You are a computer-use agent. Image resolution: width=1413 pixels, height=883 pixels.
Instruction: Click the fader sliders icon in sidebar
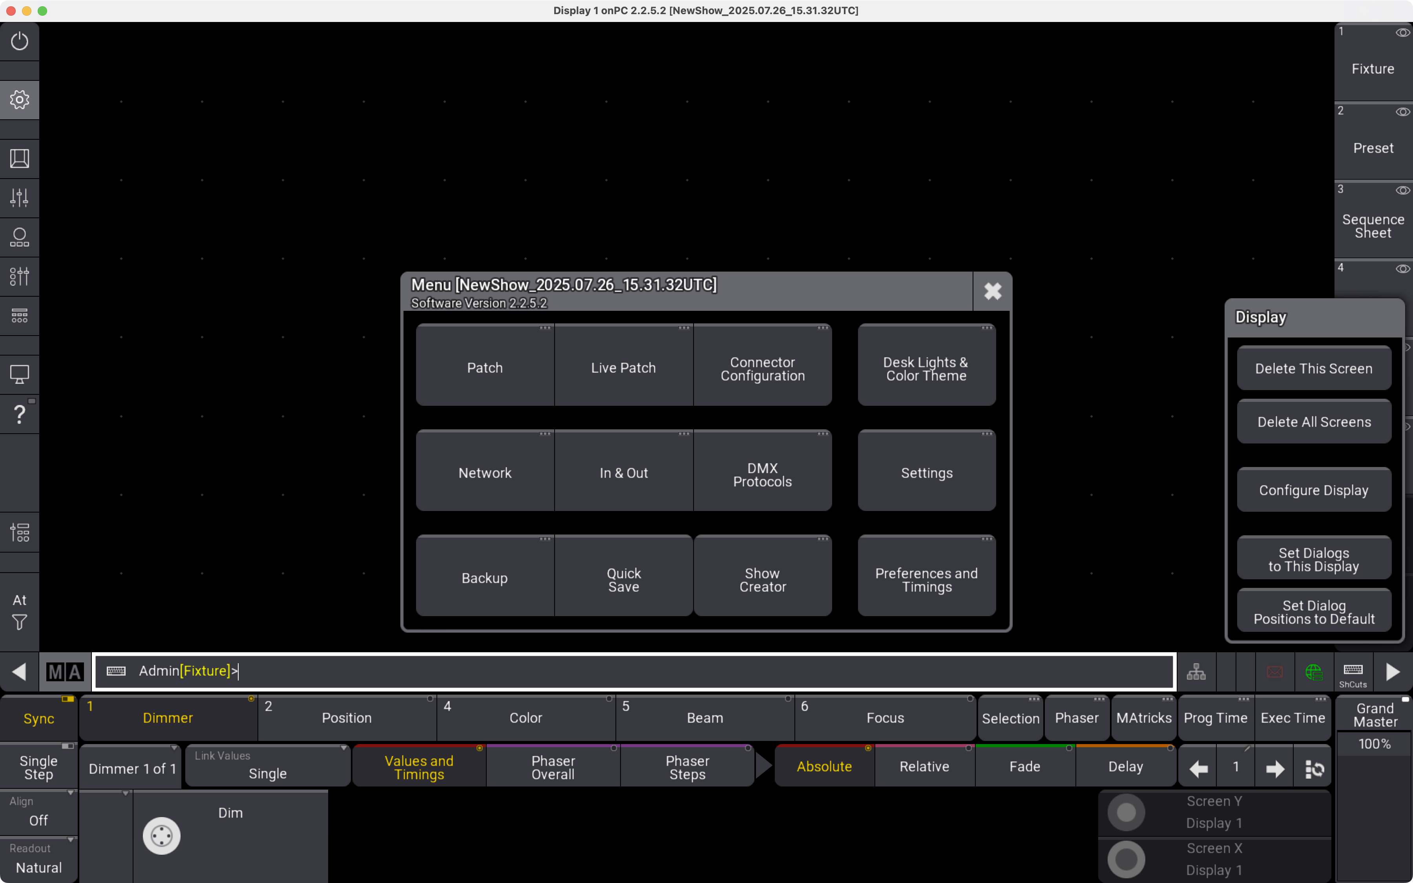(19, 197)
